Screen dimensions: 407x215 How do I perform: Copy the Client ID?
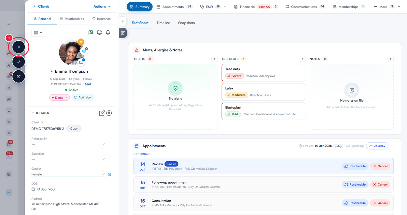pyautogui.click(x=74, y=129)
